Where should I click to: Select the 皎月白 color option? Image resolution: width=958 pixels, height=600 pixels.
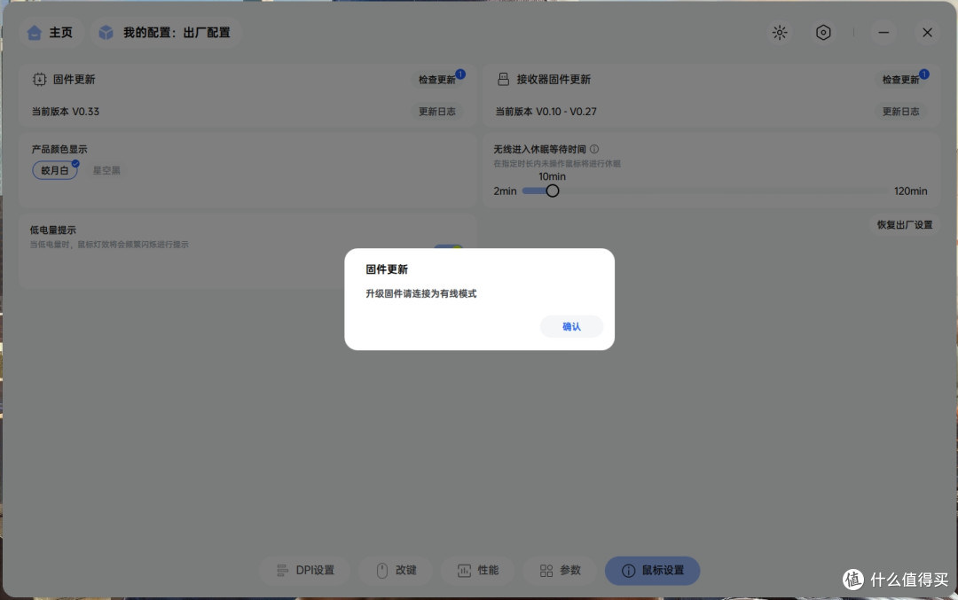(x=55, y=170)
